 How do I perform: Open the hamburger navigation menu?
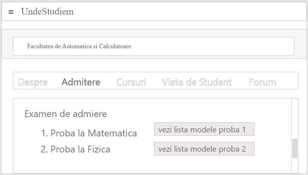(x=11, y=12)
